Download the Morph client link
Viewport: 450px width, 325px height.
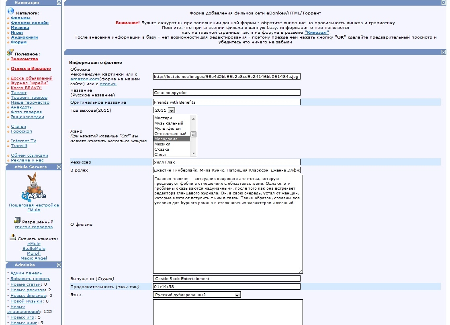[x=34, y=253]
